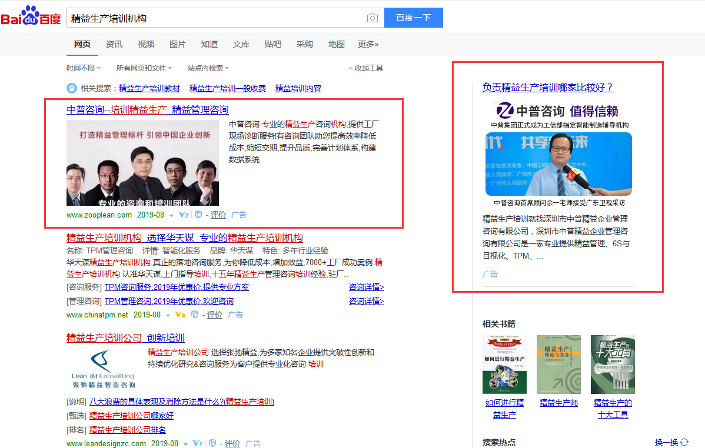The width and height of the screenshot is (705, 448).
Task: Open the 站点内检索 site search dropdown
Action: click(x=208, y=68)
